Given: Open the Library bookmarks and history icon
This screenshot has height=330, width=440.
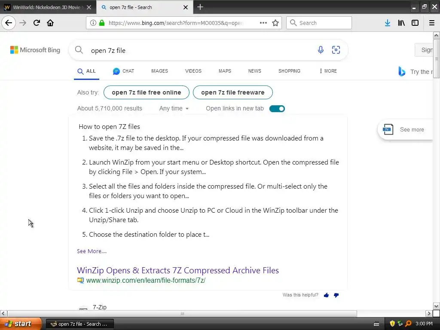Looking at the screenshot, I should click(401, 23).
